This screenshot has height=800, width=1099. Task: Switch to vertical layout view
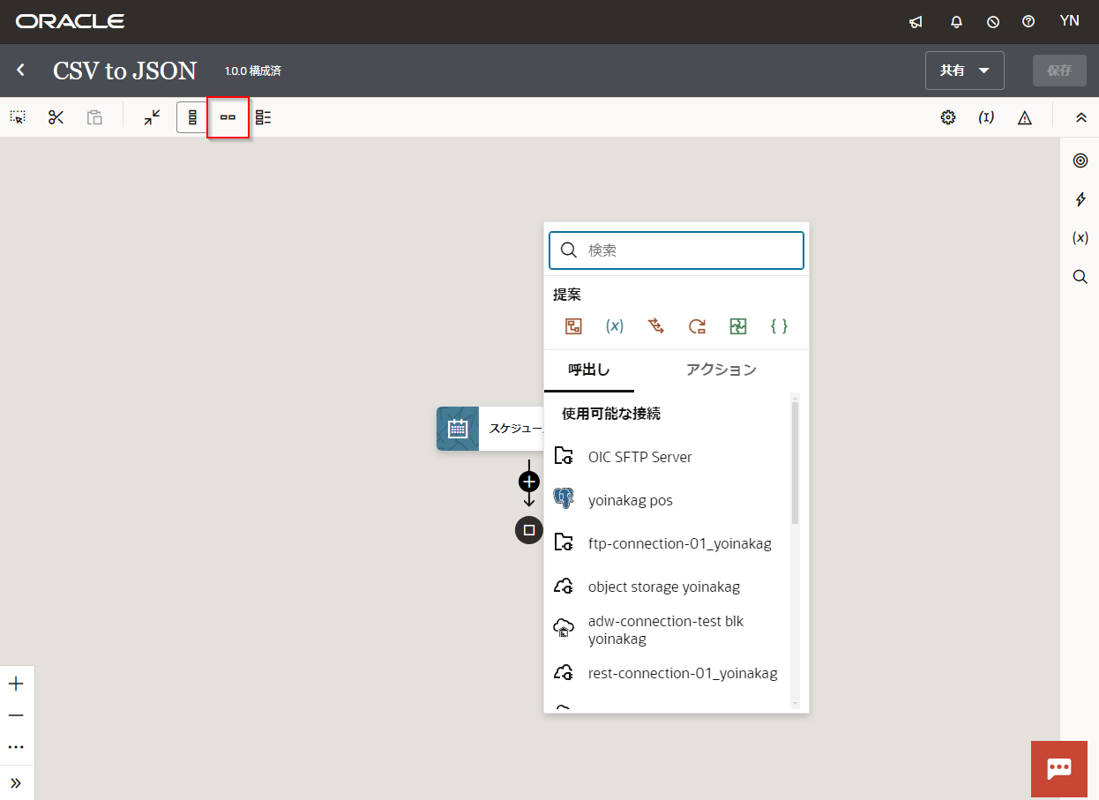coord(192,117)
